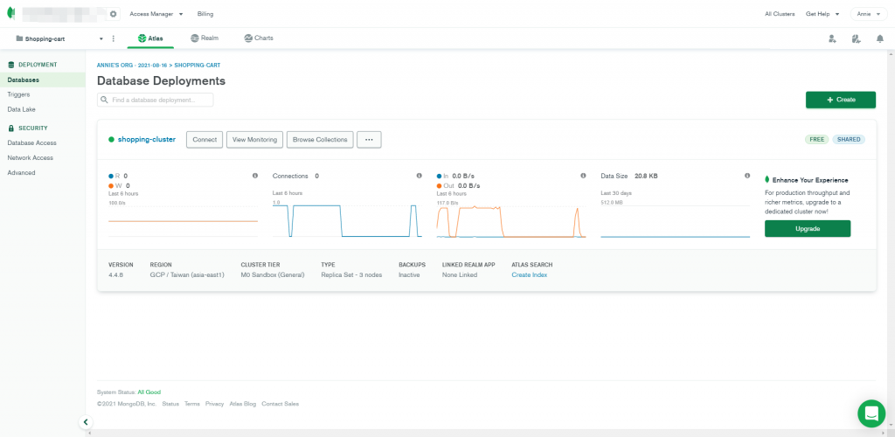Switch to the Realm tab

205,38
